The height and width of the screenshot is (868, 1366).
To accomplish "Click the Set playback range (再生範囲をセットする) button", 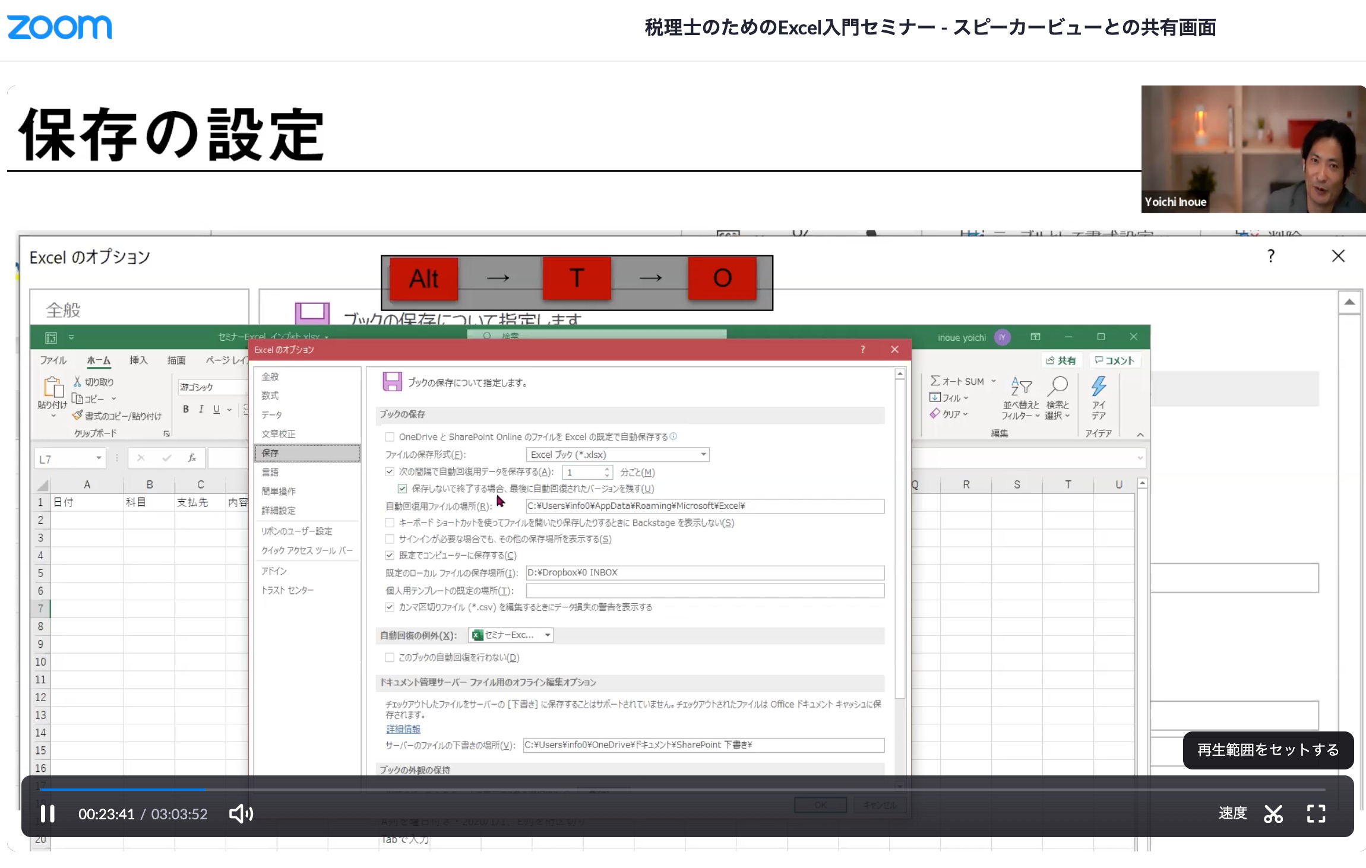I will point(1268,750).
